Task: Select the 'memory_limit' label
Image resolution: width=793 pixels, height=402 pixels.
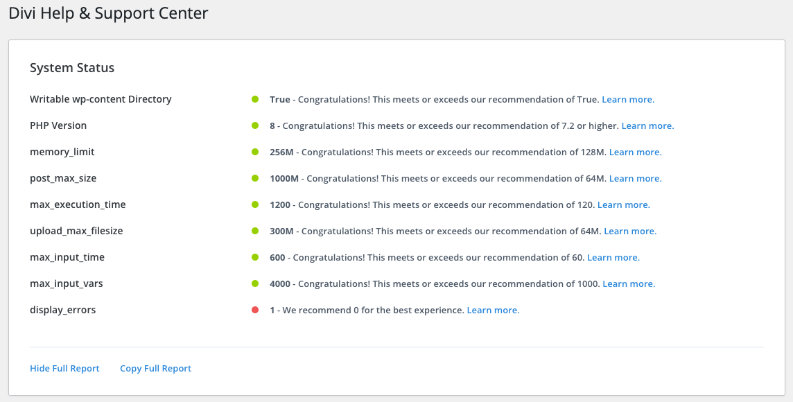Action: (62, 152)
